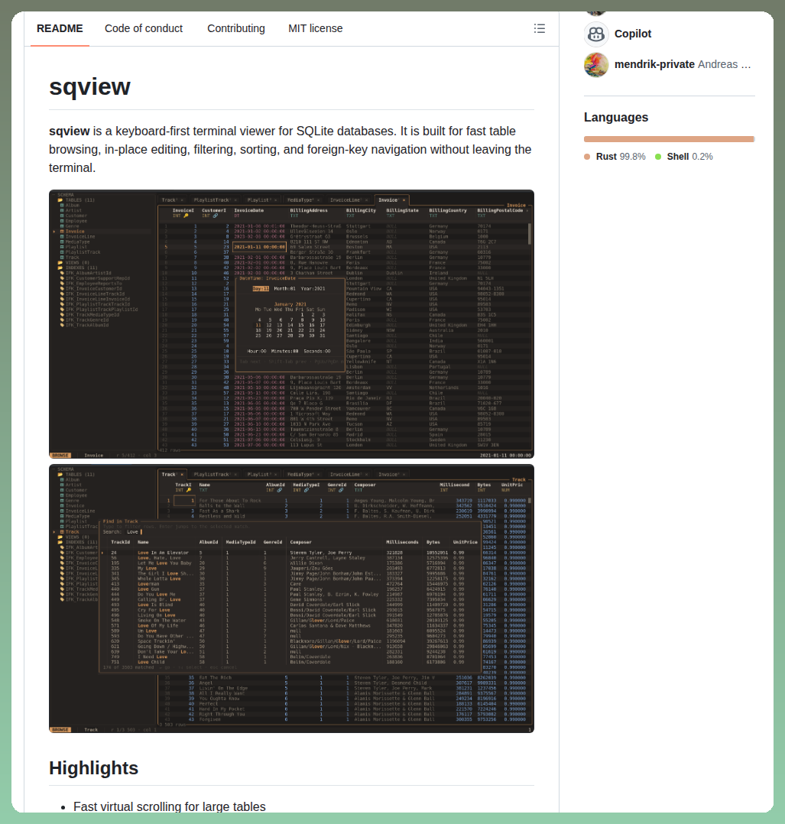The height and width of the screenshot is (824, 785).
Task: Open the Rust 99.8% language link
Action: [x=615, y=157]
